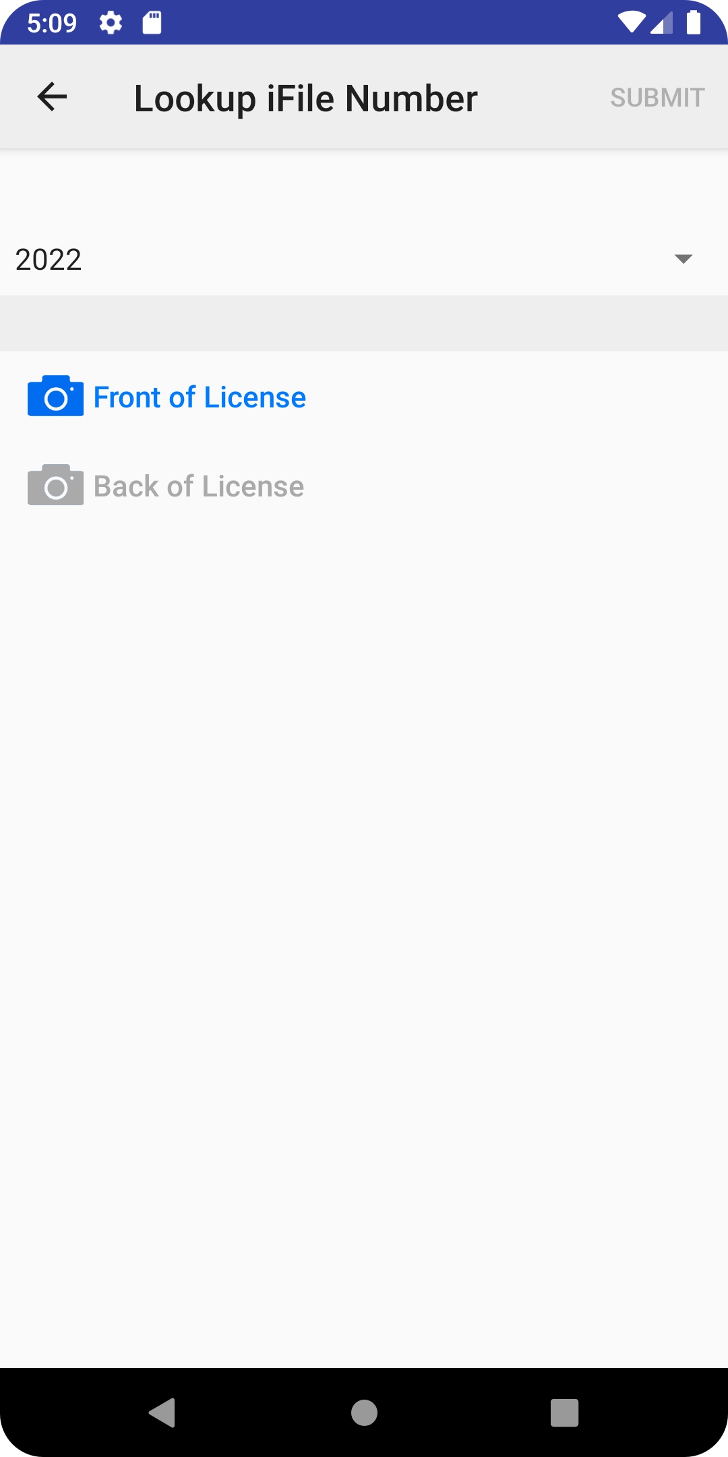Tap the gray divider band below year
The height and width of the screenshot is (1457, 728).
[364, 323]
